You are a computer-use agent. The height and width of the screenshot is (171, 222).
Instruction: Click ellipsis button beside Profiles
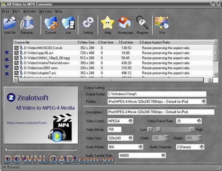[x=211, y=102]
